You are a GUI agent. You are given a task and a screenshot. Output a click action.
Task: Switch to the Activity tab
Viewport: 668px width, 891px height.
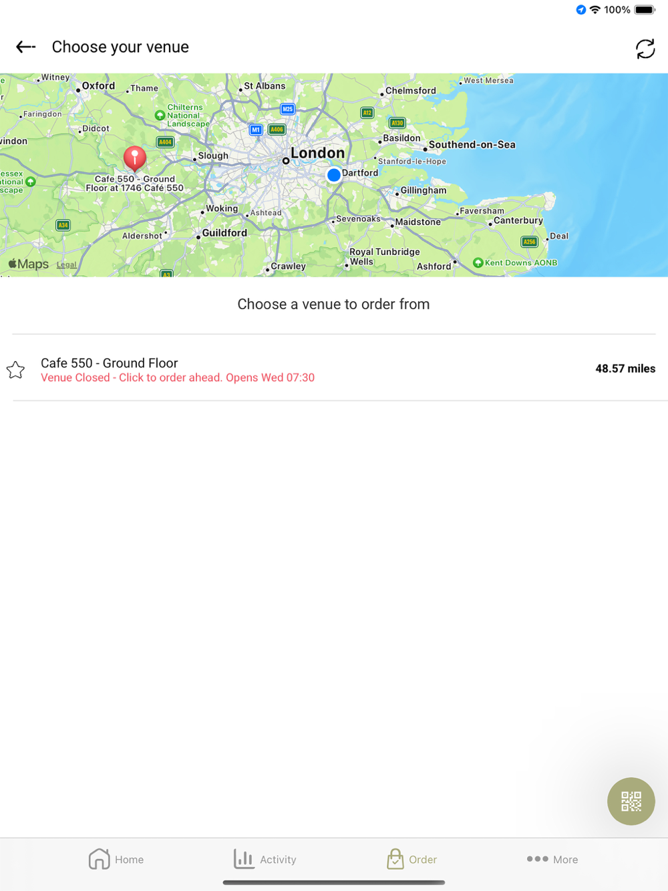pos(265,859)
